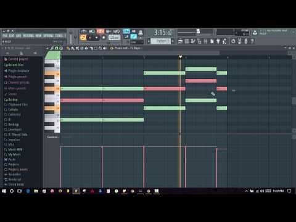The image size is (296, 222).
Task: Open the Scores item in browser
Action: [x=10, y=94]
